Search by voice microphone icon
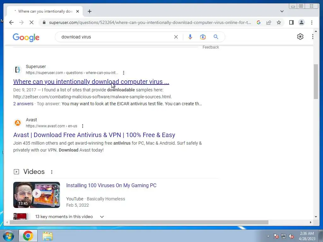The width and height of the screenshot is (323, 242). [190, 37]
